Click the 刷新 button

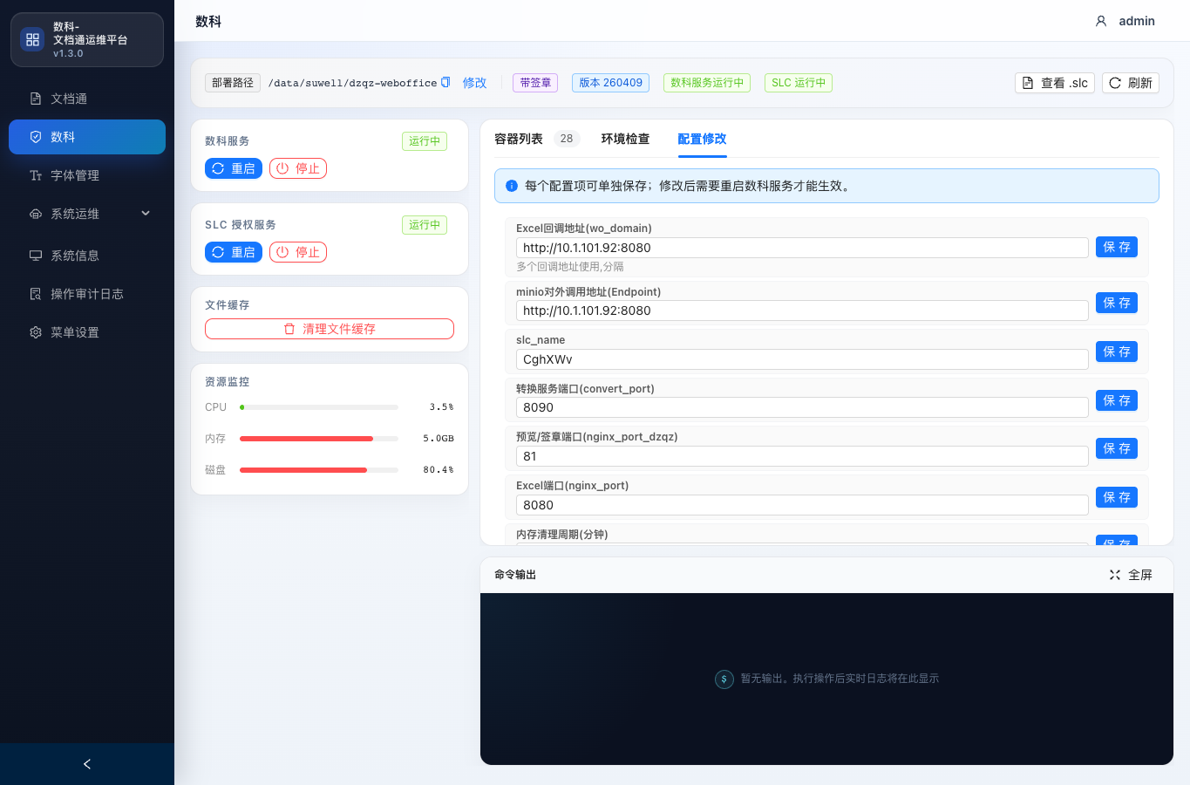tap(1131, 83)
